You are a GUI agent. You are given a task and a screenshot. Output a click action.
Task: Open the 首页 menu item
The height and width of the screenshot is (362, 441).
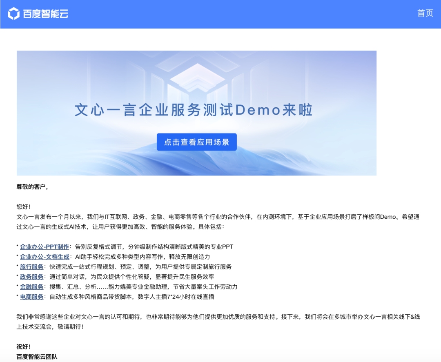point(425,13)
